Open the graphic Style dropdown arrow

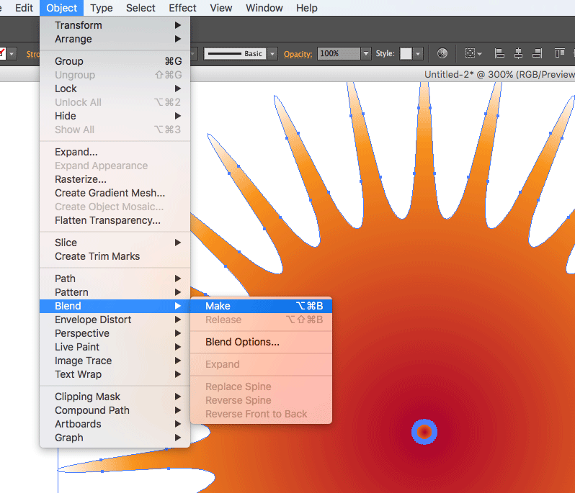point(418,54)
